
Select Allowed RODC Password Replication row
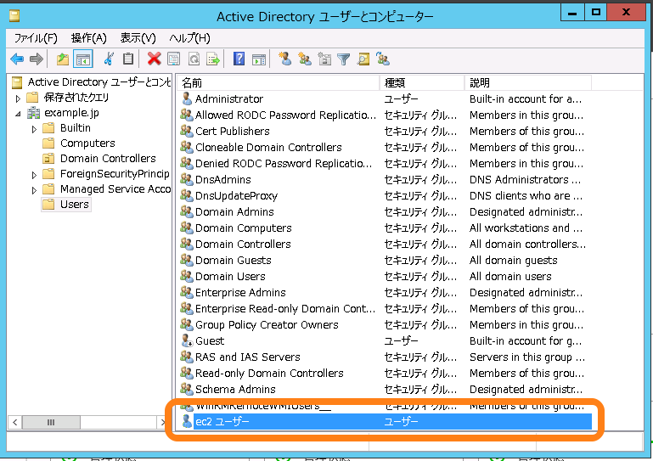click(386, 115)
